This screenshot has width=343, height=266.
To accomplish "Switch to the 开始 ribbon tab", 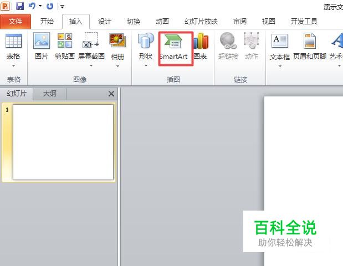I will 47,22.
